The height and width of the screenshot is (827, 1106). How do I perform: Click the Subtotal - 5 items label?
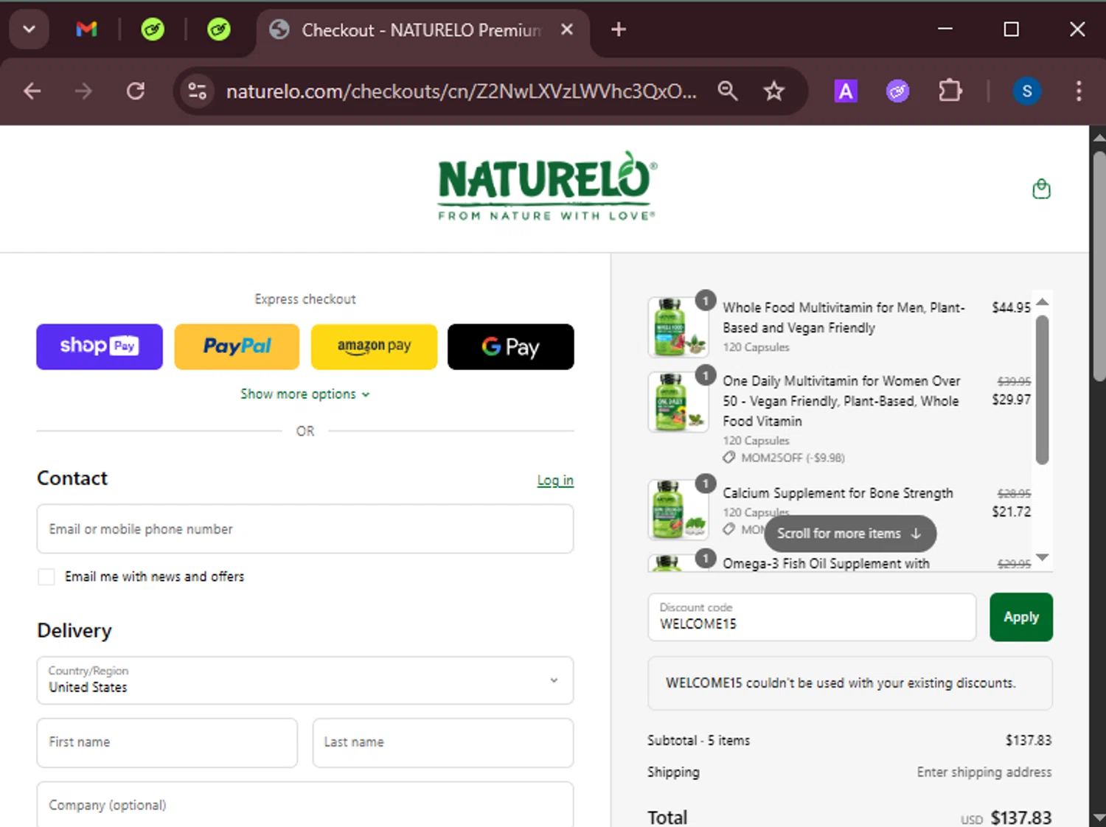pyautogui.click(x=698, y=740)
